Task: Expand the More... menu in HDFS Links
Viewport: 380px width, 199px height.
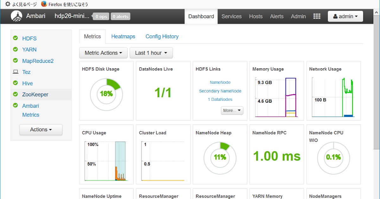Action: click(x=232, y=111)
